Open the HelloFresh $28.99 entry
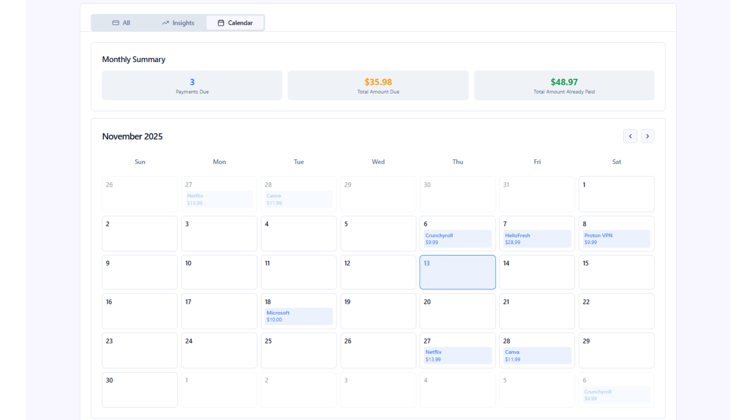 (x=537, y=238)
